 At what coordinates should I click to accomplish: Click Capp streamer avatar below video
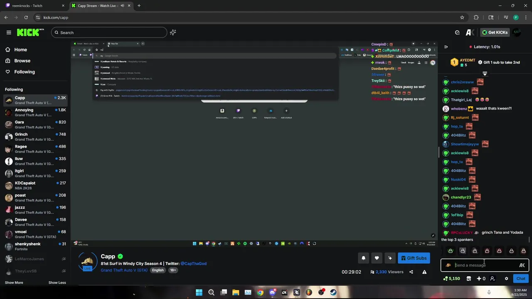click(88, 261)
